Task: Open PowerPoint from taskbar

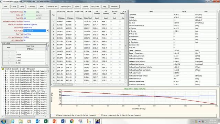Action: coord(55,121)
